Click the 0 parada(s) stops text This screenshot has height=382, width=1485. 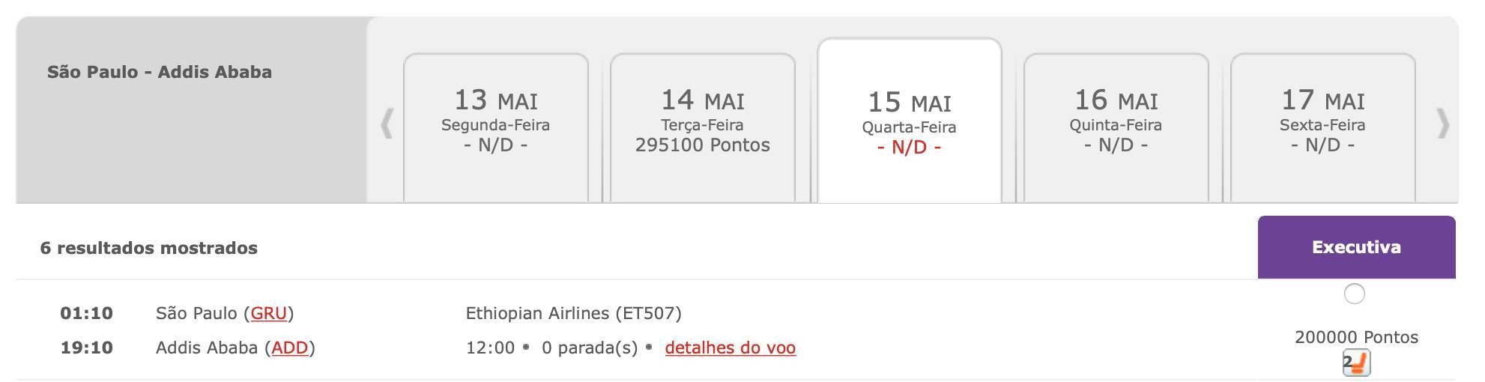coord(590,348)
